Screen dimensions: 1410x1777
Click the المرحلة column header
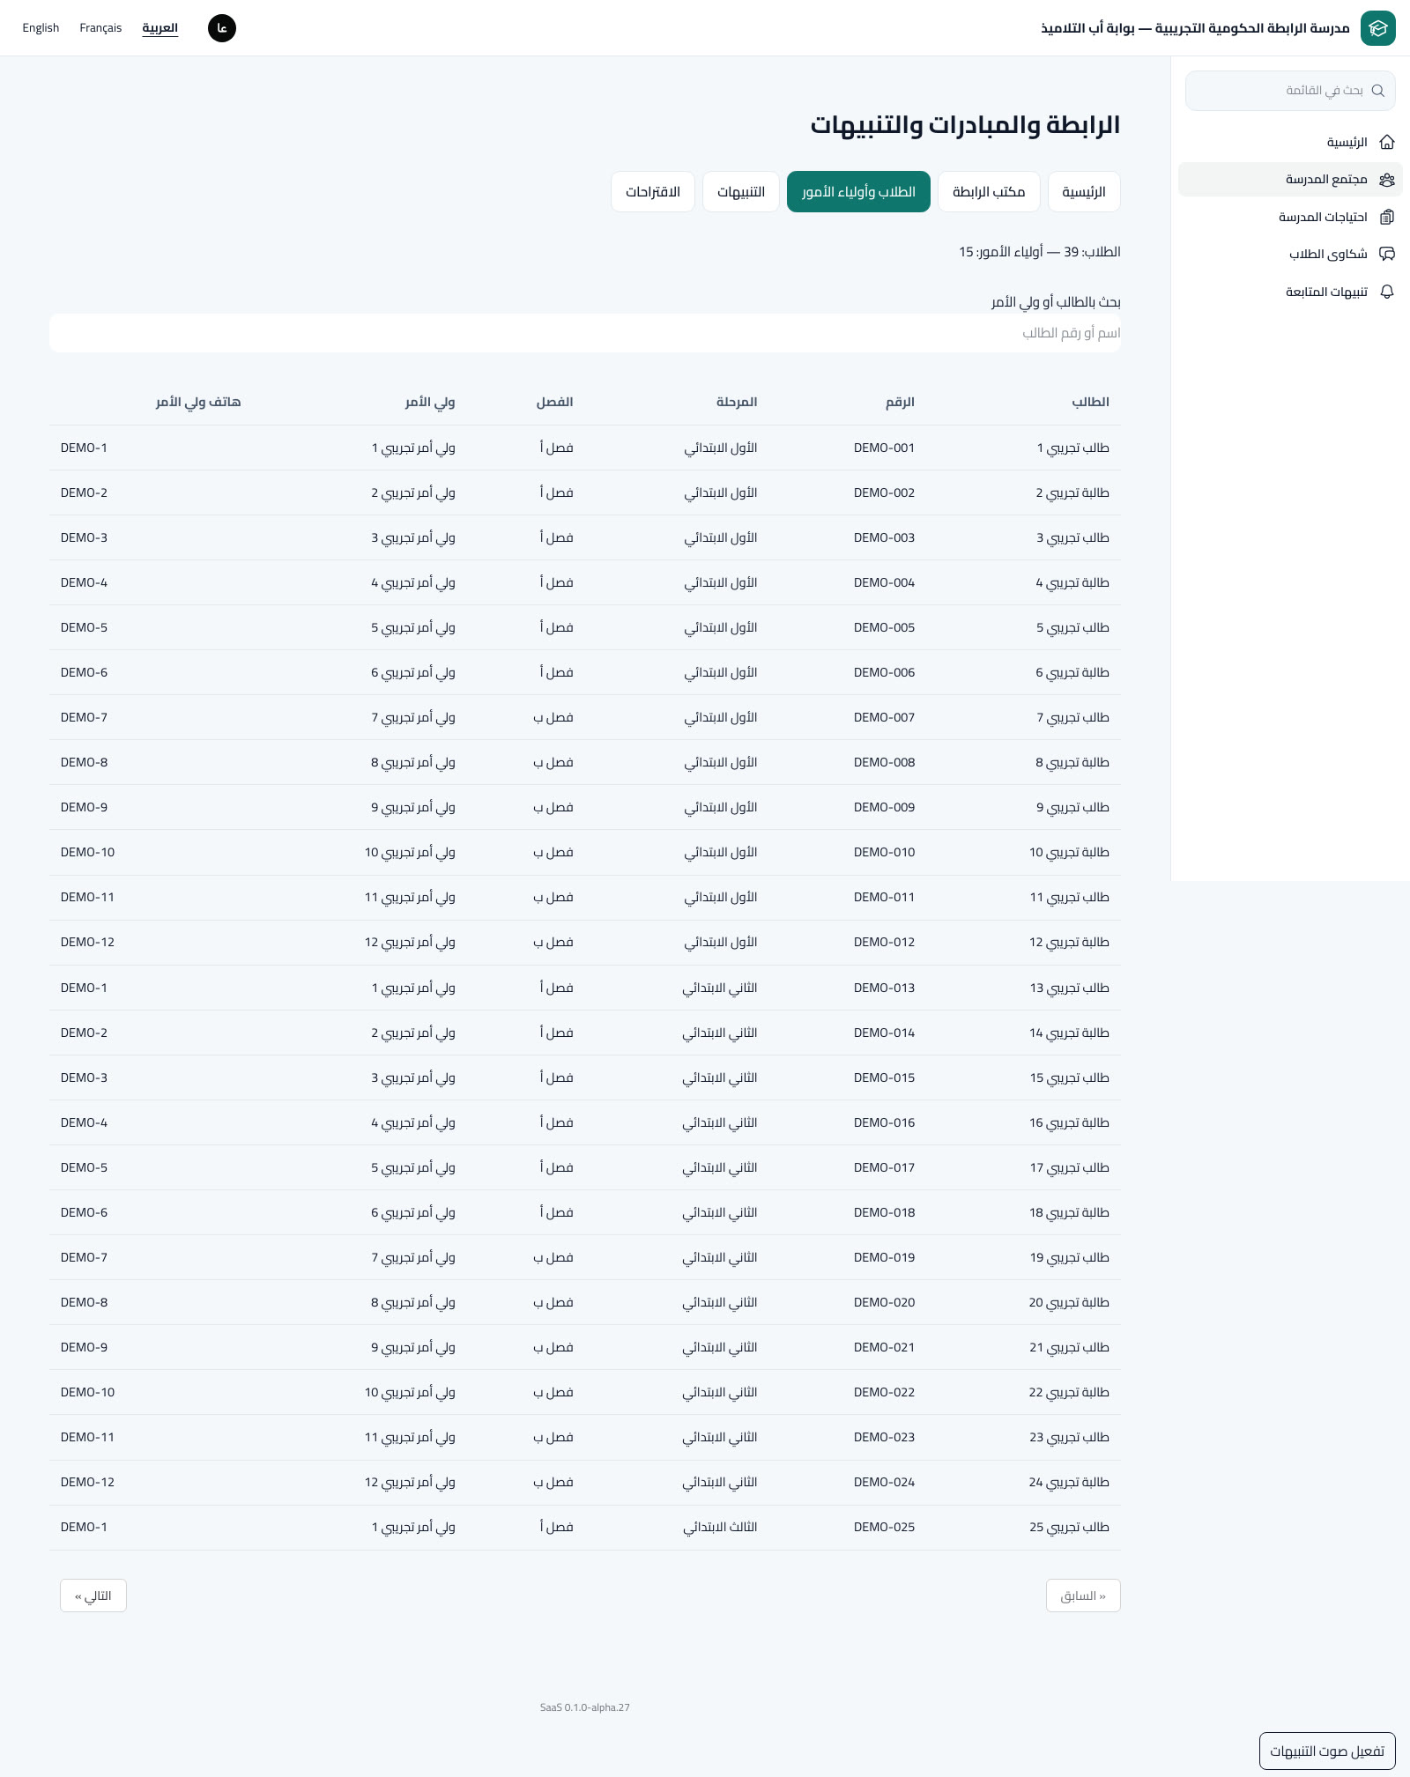[737, 402]
